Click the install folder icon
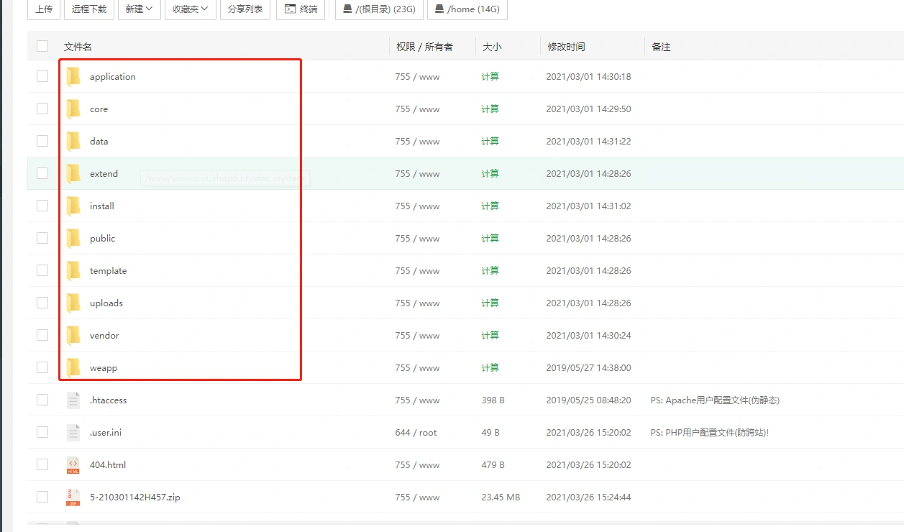Image resolution: width=904 pixels, height=532 pixels. click(73, 206)
